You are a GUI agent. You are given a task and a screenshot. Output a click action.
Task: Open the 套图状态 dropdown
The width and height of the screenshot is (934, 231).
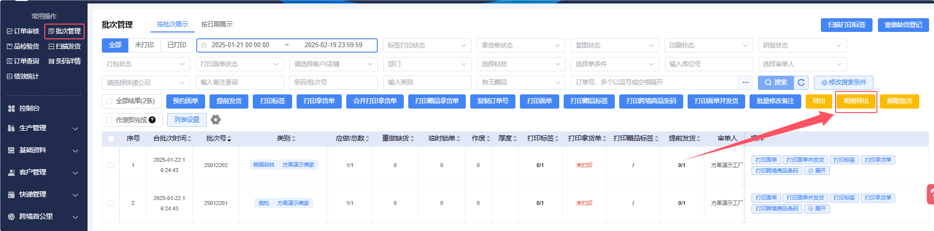tap(615, 45)
